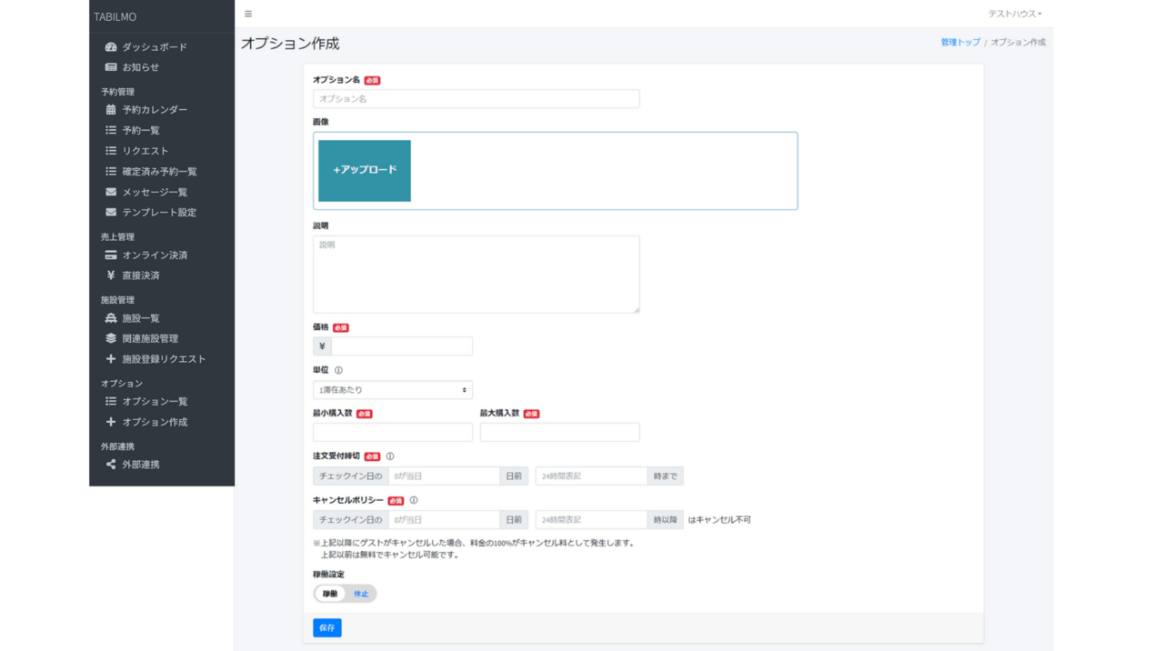Click the yen icon for direct payment

(111, 275)
